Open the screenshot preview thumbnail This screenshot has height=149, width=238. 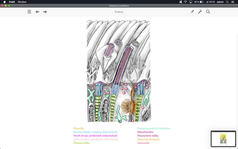tap(223, 139)
